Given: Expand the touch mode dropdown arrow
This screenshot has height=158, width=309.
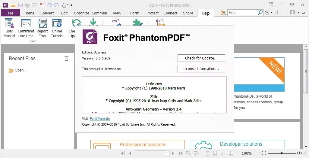Looking at the screenshot, I should click(x=68, y=5).
